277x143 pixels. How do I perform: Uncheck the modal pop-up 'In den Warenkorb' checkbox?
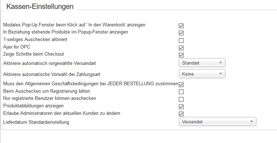pos(181,26)
